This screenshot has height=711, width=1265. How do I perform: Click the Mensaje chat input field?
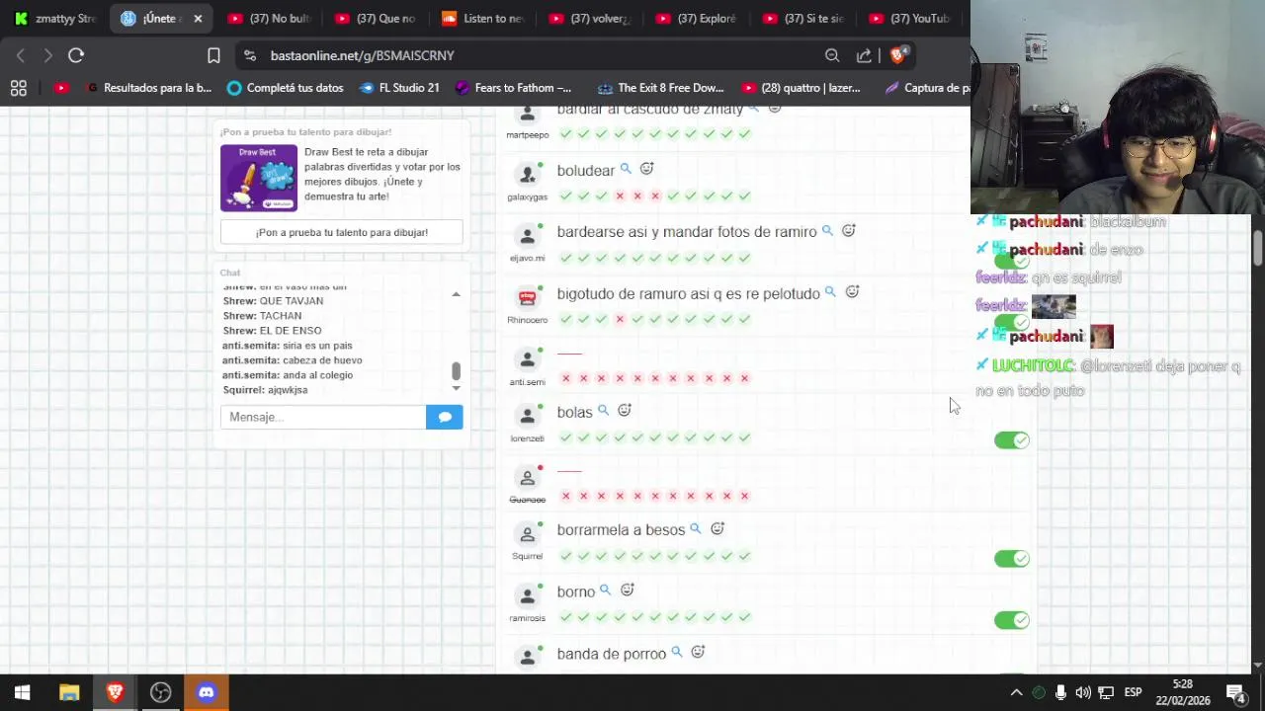pos(323,417)
